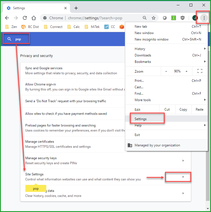This screenshot has width=211, height=212.
Task: Expand the Bookmarks submenu
Action: [166, 62]
